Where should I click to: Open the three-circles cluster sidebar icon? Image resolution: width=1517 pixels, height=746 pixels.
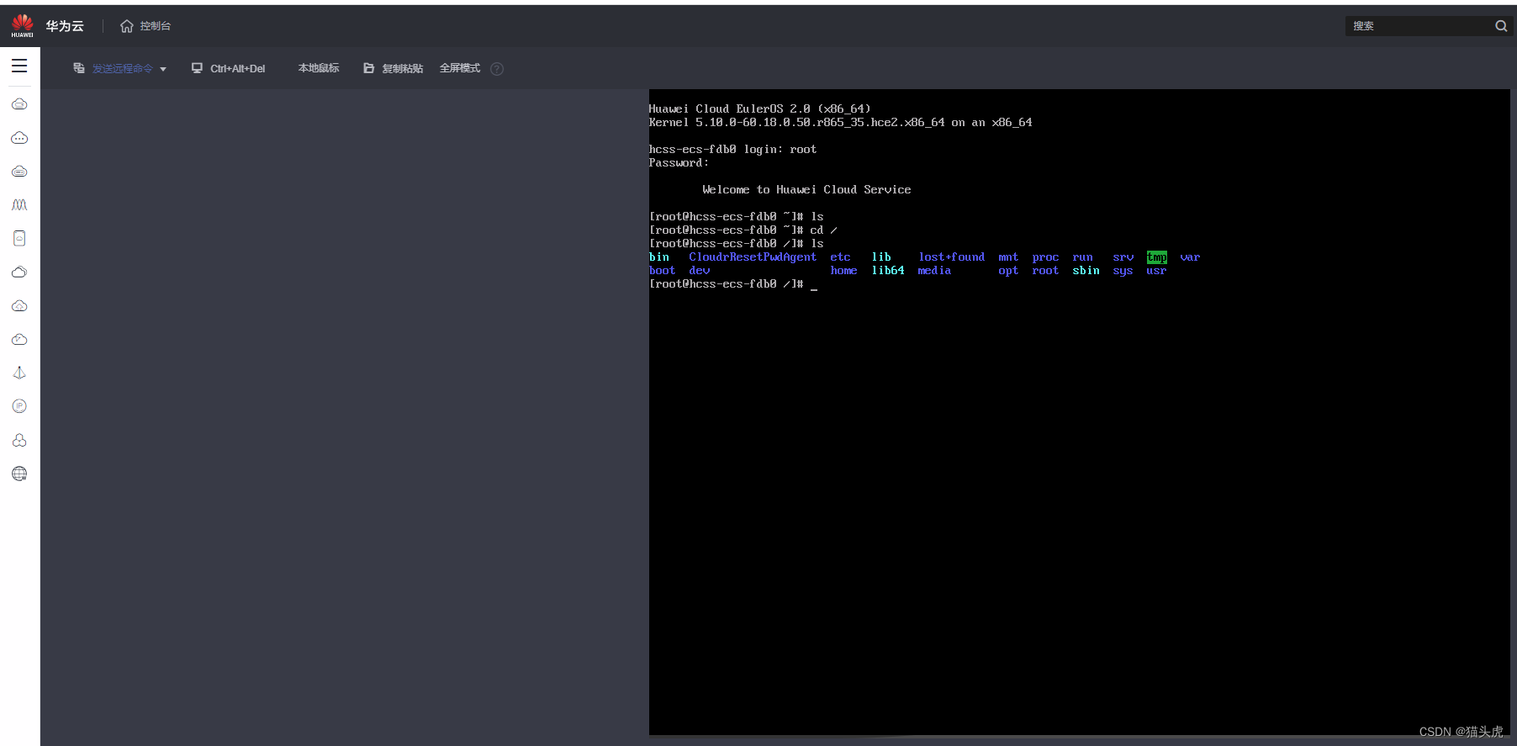[x=19, y=440]
